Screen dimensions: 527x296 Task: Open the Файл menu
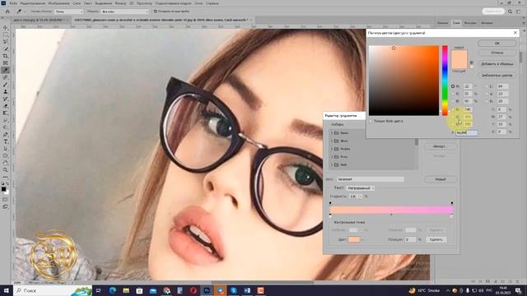point(13,3)
